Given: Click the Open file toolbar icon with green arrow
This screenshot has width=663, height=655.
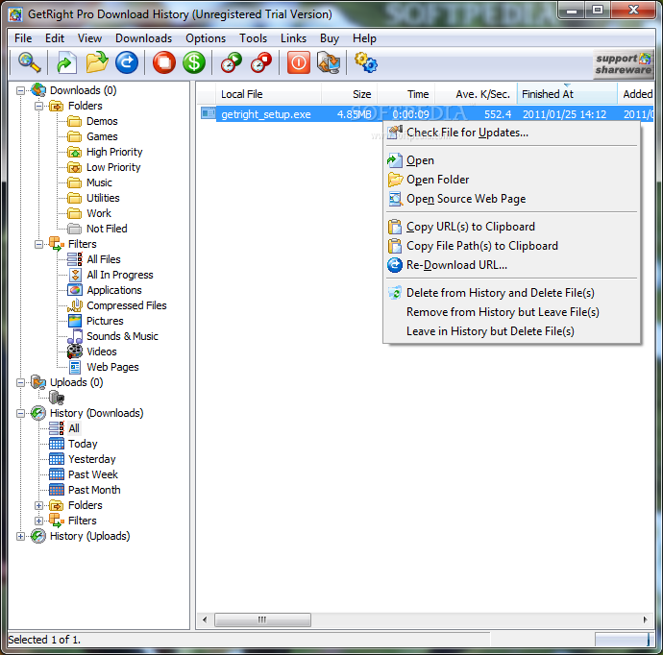Looking at the screenshot, I should click(x=67, y=62).
